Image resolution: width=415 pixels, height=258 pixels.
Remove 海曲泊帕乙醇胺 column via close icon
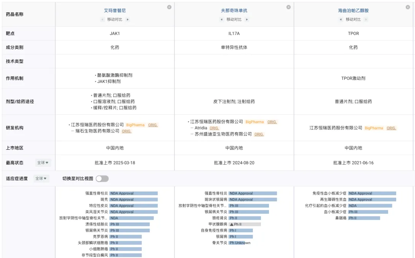click(408, 7)
